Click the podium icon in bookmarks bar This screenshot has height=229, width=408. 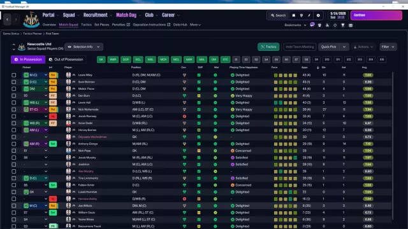point(327,25)
